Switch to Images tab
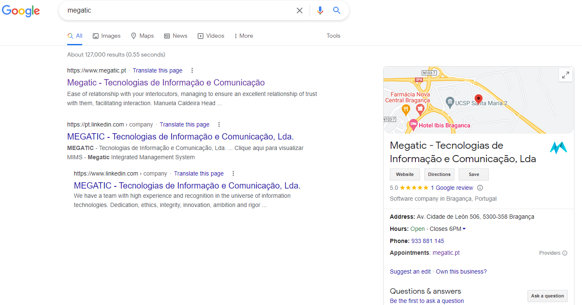582x305 pixels. coord(107,36)
